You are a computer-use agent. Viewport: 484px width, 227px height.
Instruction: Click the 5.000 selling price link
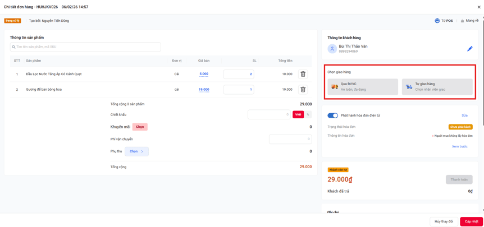pyautogui.click(x=204, y=74)
